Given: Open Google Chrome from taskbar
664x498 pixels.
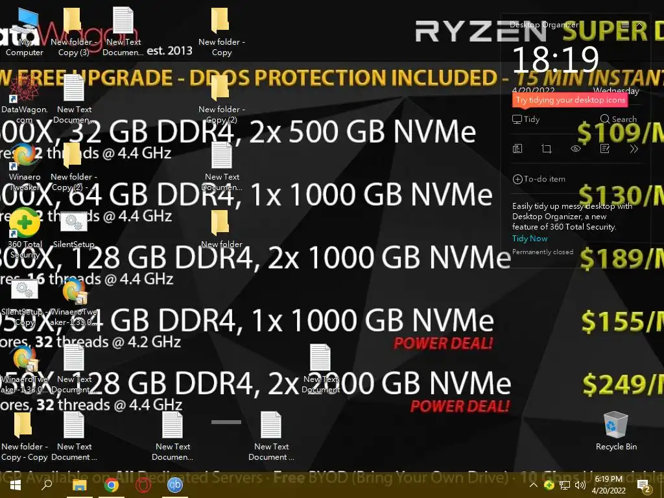Looking at the screenshot, I should 112,485.
